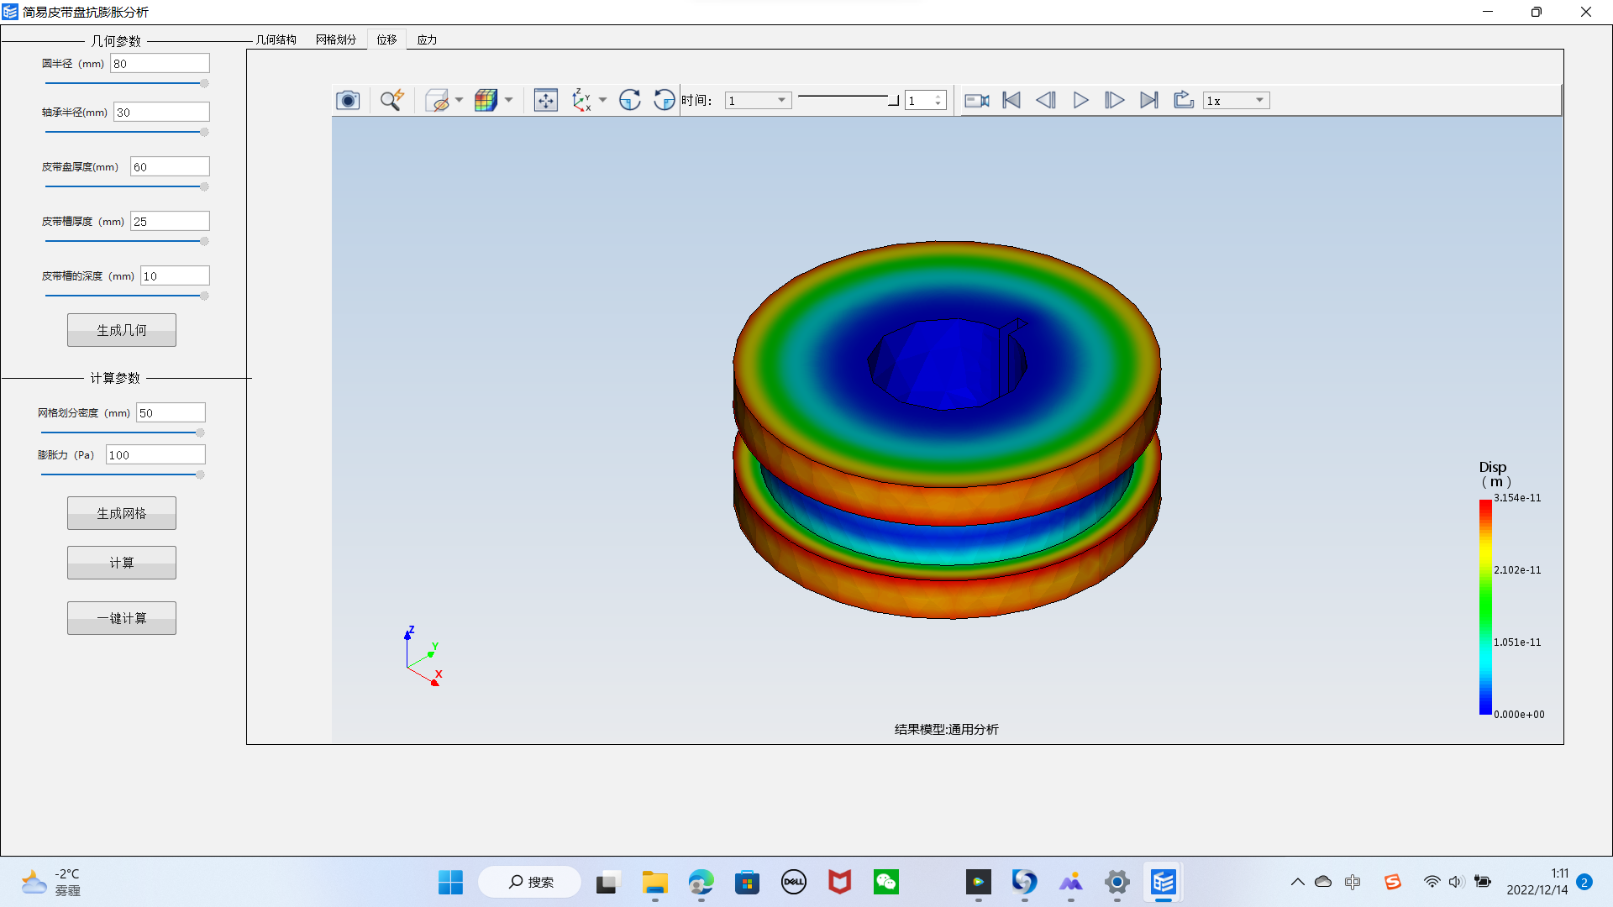Image resolution: width=1613 pixels, height=907 pixels.
Task: Select the 位移 tab
Action: coord(386,39)
